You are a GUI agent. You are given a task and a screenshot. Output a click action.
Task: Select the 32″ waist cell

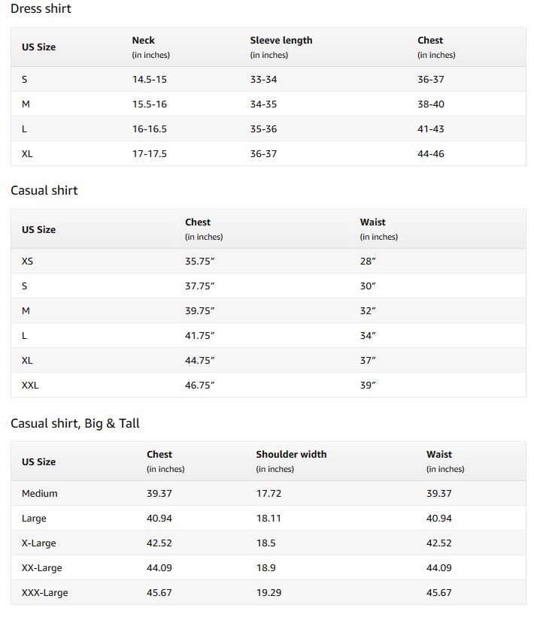pyautogui.click(x=368, y=310)
